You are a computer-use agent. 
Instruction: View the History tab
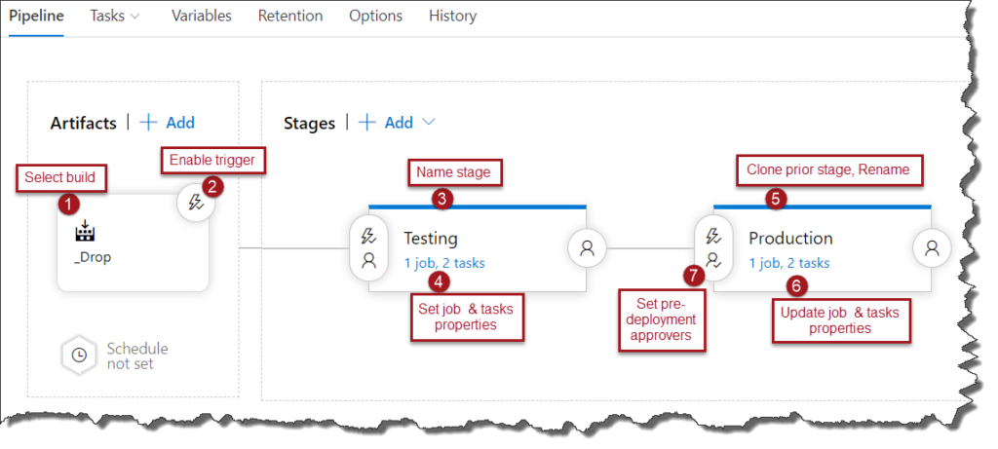452,16
